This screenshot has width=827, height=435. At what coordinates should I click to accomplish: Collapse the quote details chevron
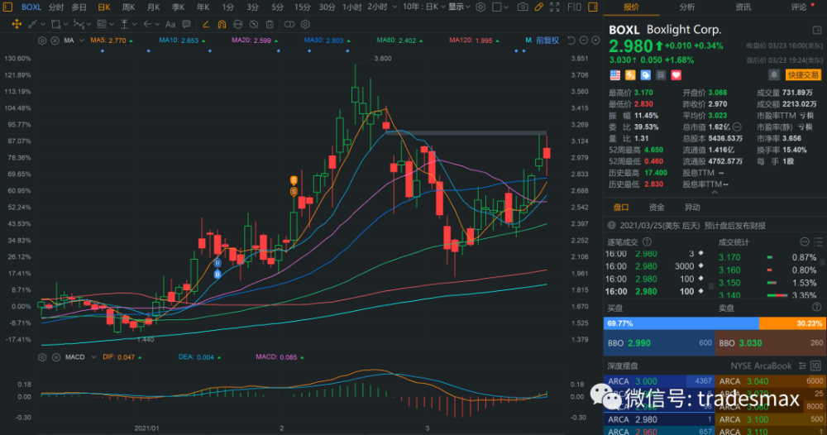(715, 193)
